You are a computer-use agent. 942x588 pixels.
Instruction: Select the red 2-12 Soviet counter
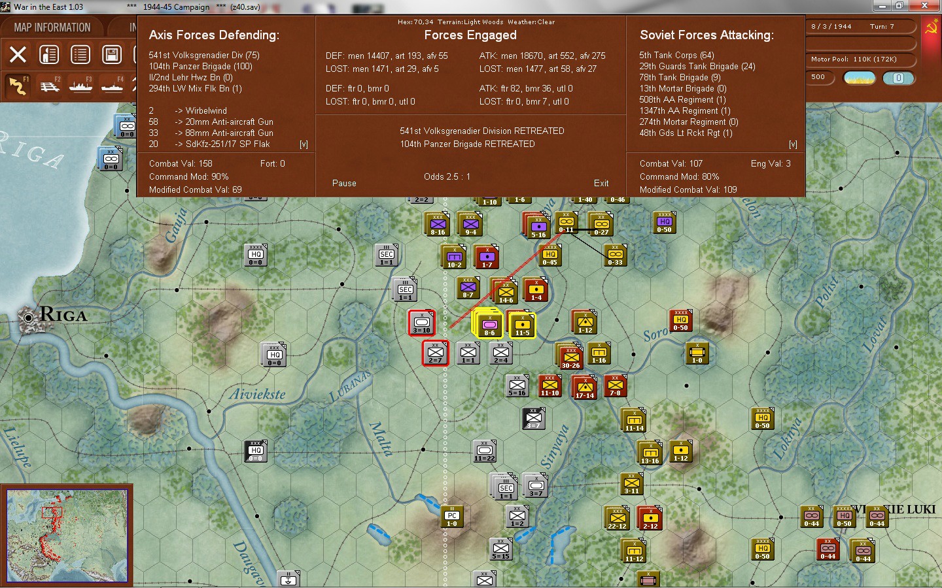coord(650,518)
